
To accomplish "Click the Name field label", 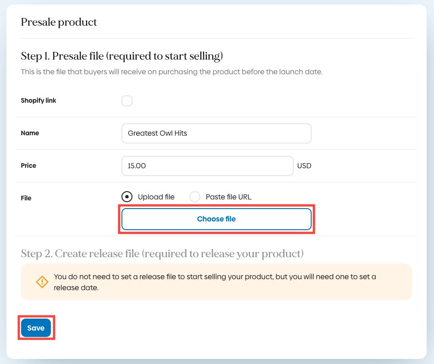I will pyautogui.click(x=30, y=133).
